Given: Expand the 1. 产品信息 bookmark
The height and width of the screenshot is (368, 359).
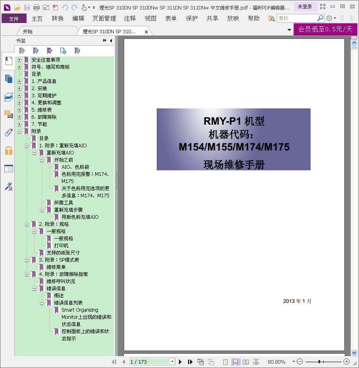Looking at the screenshot, I should (19, 81).
